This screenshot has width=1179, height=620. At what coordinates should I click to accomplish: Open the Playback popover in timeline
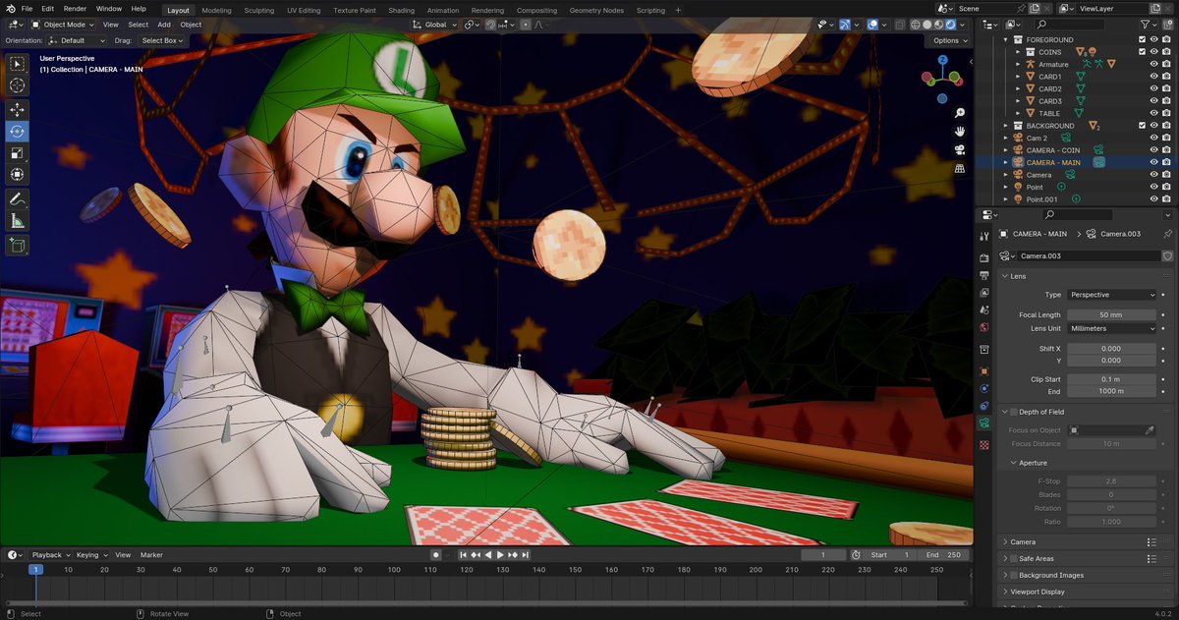pyautogui.click(x=50, y=555)
